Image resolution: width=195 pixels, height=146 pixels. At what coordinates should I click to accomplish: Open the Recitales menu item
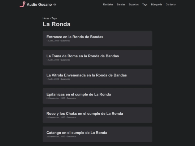point(108,4)
